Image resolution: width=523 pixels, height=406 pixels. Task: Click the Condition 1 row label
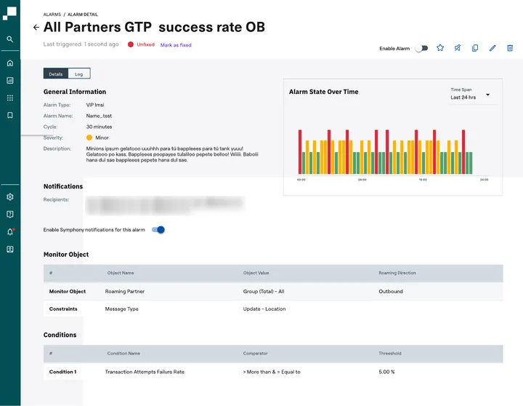click(62, 372)
